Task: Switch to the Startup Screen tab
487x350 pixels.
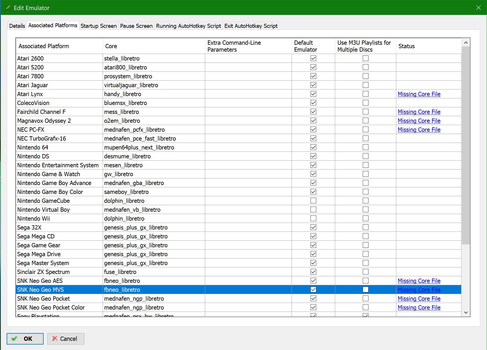Action: point(98,26)
